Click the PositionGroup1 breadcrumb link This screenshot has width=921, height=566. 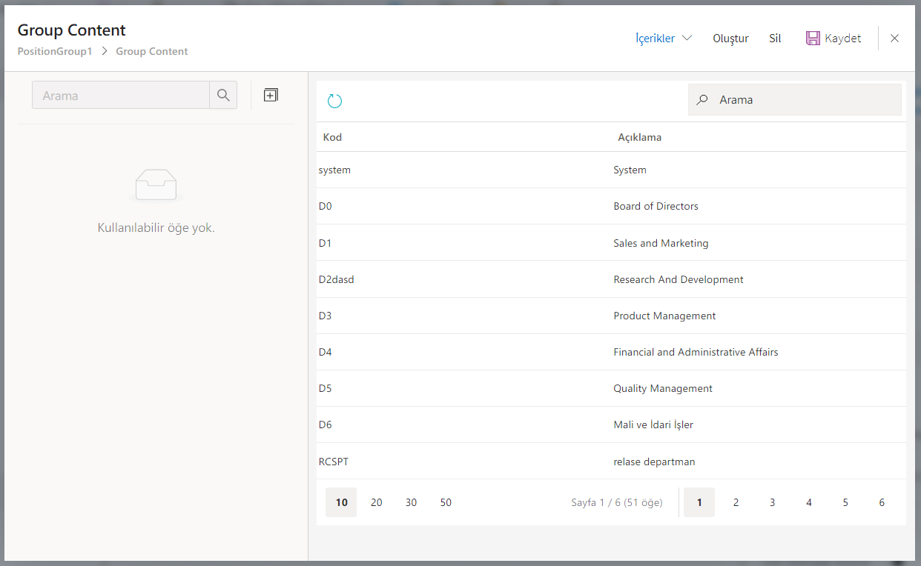coord(55,51)
